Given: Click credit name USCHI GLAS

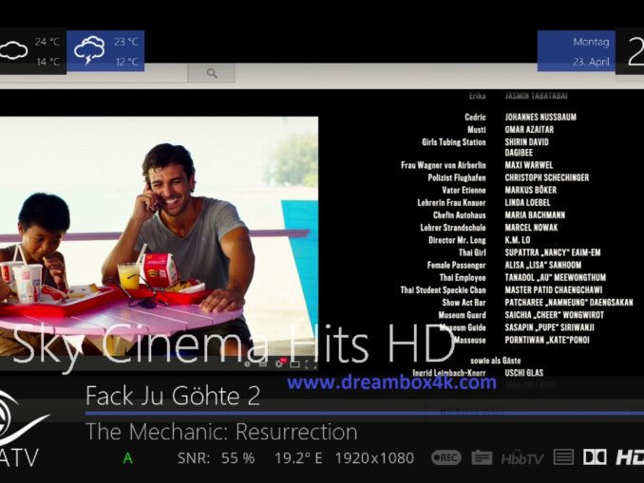Looking at the screenshot, I should (524, 373).
